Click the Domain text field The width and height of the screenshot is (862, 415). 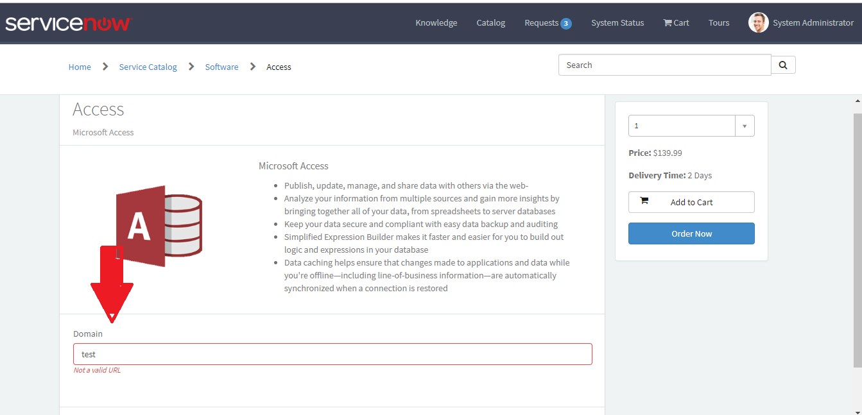click(x=332, y=354)
